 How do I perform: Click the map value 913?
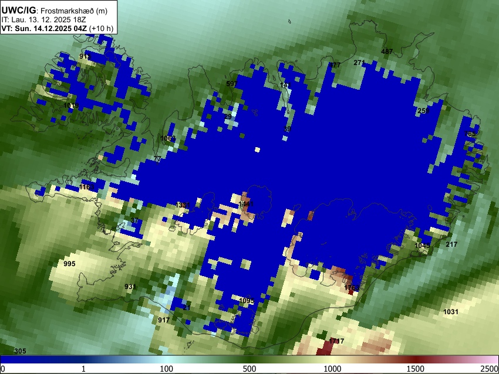(85, 56)
